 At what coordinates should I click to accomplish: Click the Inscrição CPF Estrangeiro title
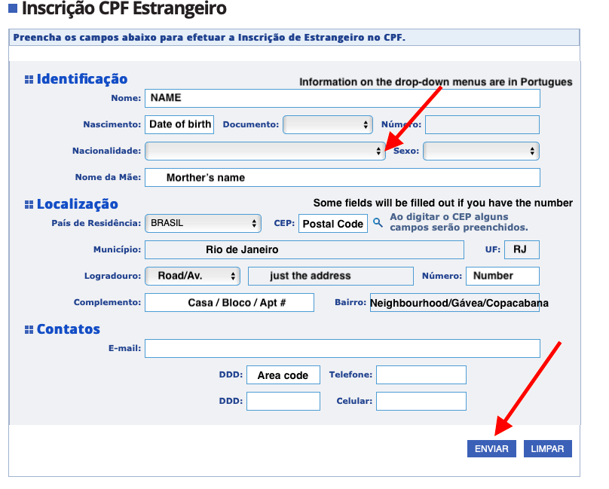click(124, 8)
